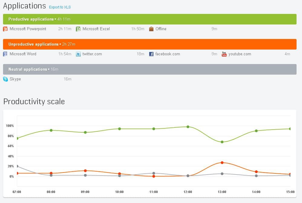The height and width of the screenshot is (203, 302).
Task: Toggle the Neutral applications gray bar
Action: (x=149, y=69)
